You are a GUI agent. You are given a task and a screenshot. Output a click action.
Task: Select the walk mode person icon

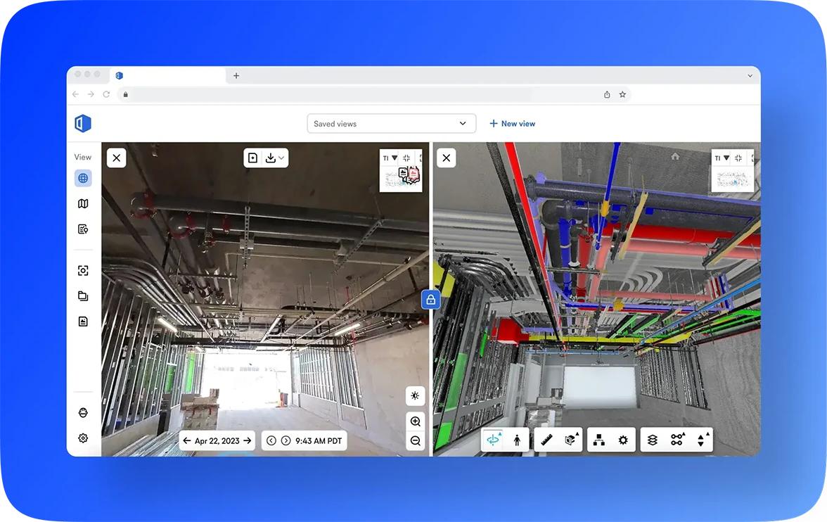coord(517,439)
